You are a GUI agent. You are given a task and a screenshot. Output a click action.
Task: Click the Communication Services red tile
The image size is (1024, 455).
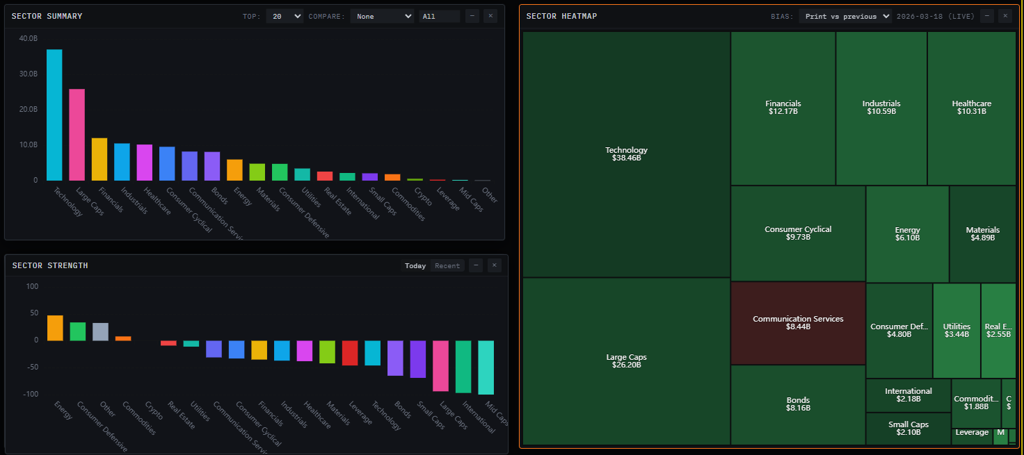pos(798,324)
